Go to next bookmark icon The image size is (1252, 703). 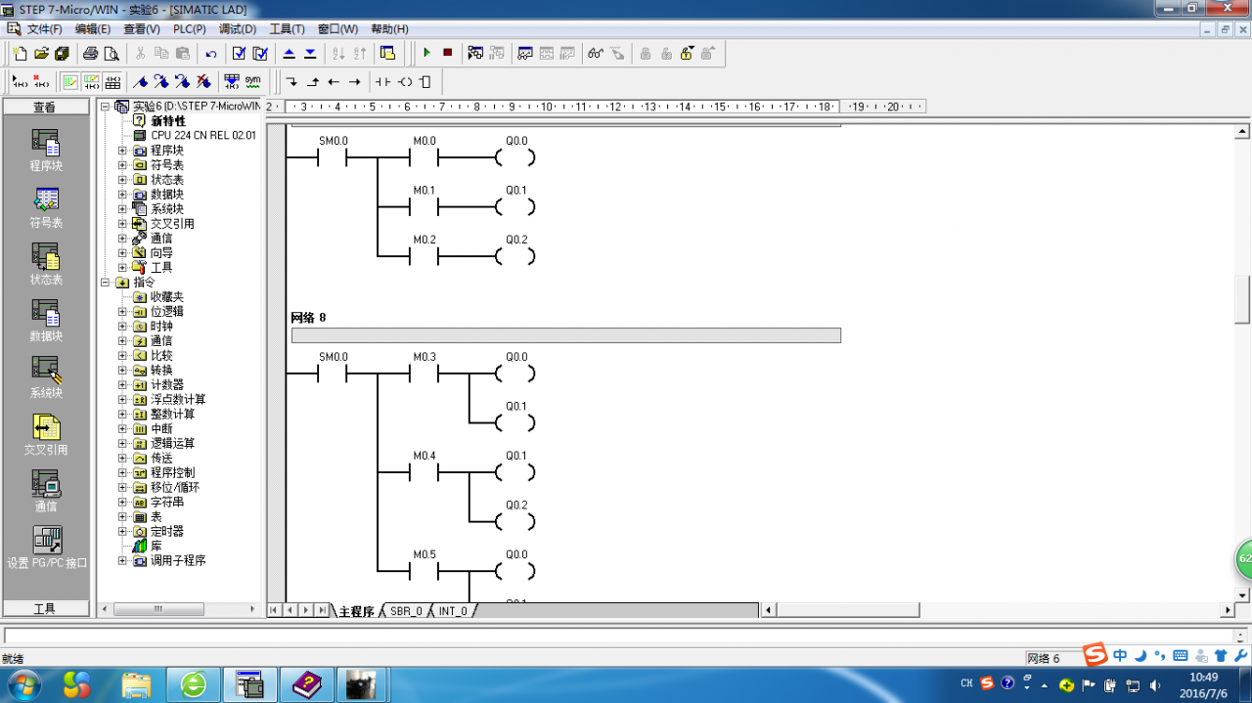point(161,81)
